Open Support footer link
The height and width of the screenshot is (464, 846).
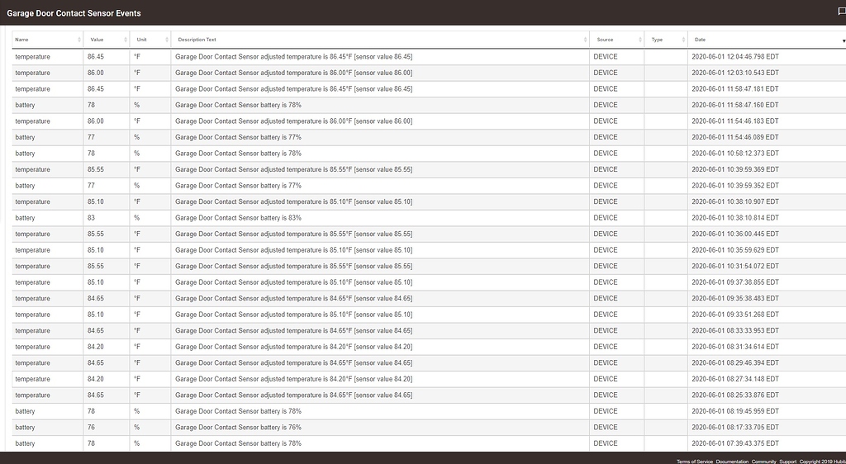coord(787,462)
